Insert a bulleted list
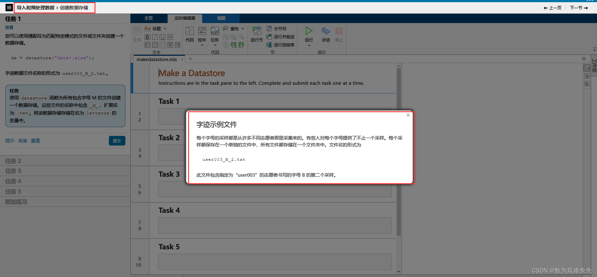 148,45
